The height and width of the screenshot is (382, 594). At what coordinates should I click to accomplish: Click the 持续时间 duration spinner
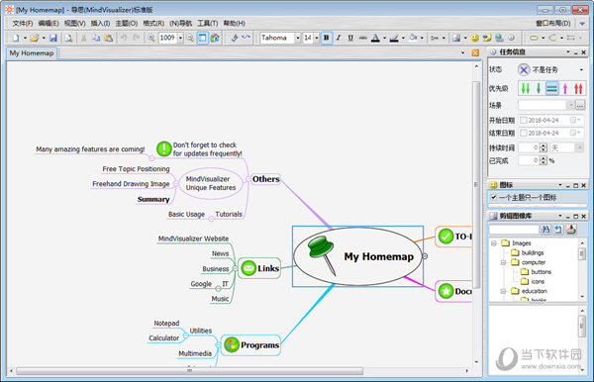pyautogui.click(x=544, y=147)
